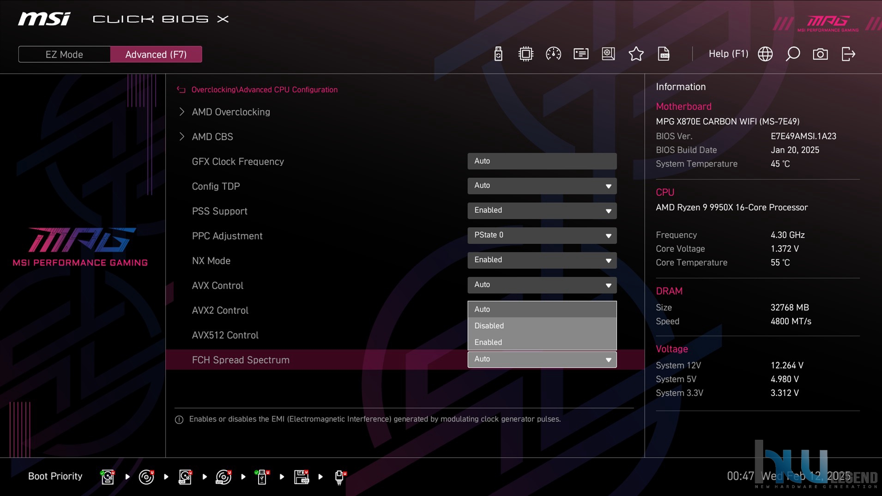Select the USB key boot device icon

click(x=262, y=477)
